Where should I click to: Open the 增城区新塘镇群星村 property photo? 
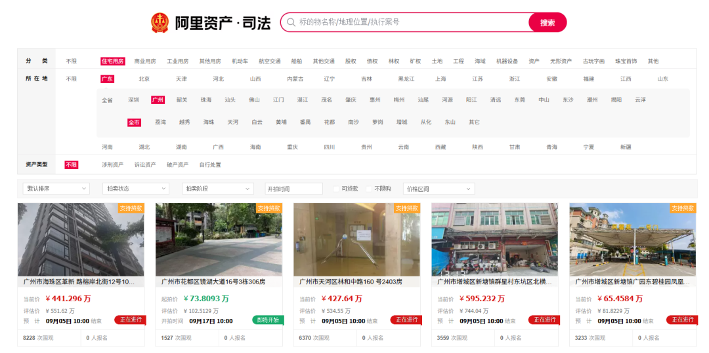tap(495, 240)
